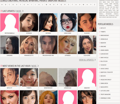The height and width of the screenshot is (104, 120).
Task: Open the Madiiitay placeholder thumbnail under Most Viewed
Action: tap(87, 77)
